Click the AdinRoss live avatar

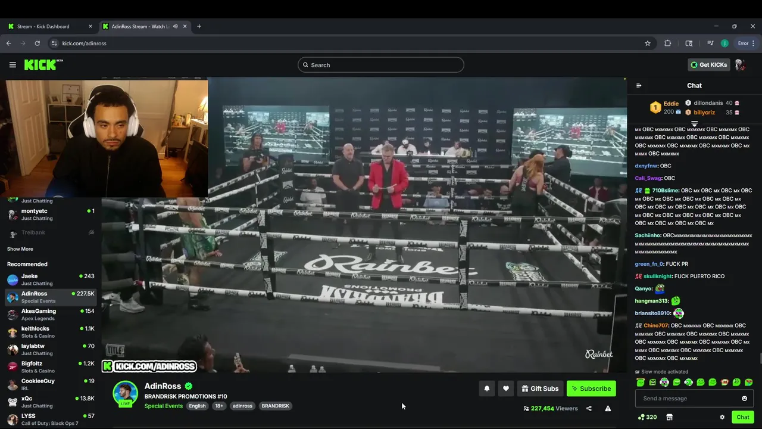126,393
